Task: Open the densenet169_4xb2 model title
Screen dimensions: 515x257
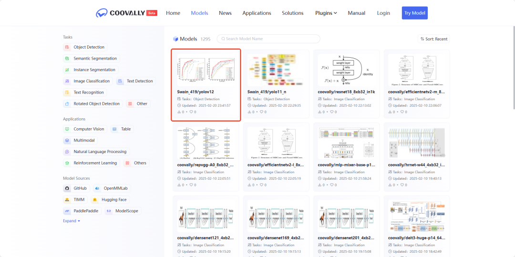Action: coord(276,238)
